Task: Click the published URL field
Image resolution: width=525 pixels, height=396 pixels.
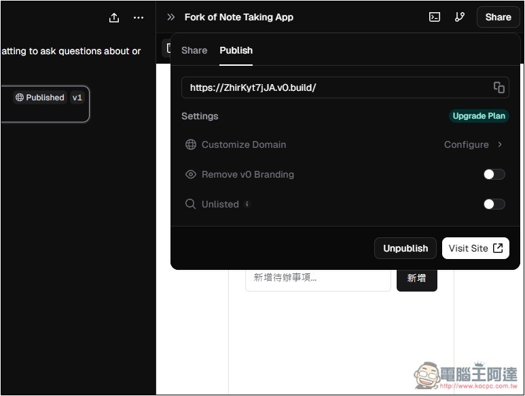Action: 345,87
